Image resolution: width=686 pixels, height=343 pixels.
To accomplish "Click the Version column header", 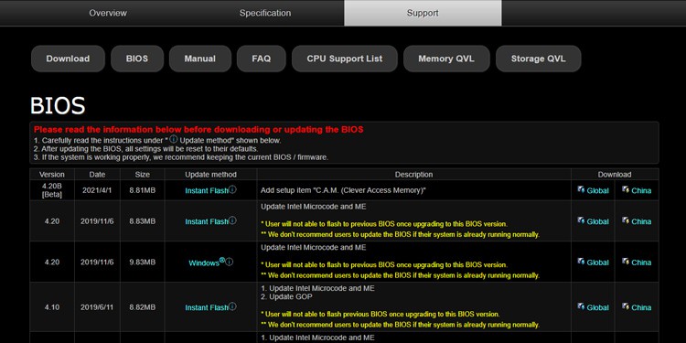I will [52, 175].
